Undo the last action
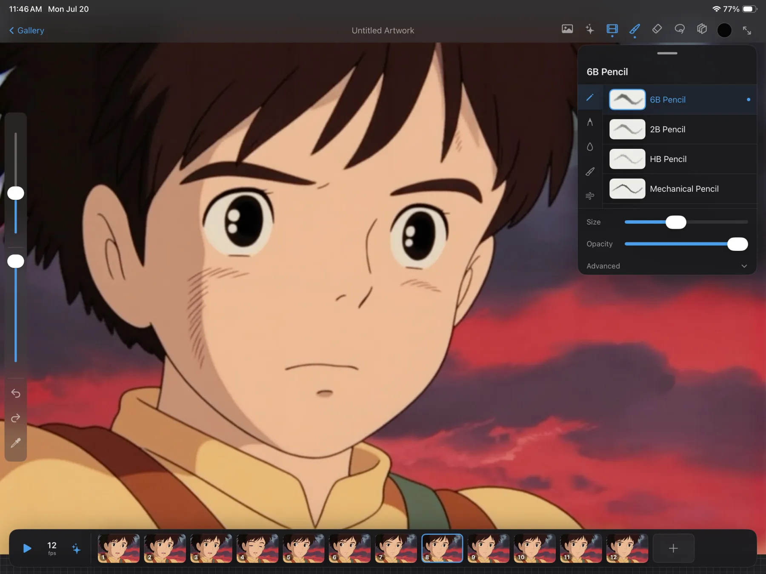This screenshot has height=574, width=766. coord(16,393)
